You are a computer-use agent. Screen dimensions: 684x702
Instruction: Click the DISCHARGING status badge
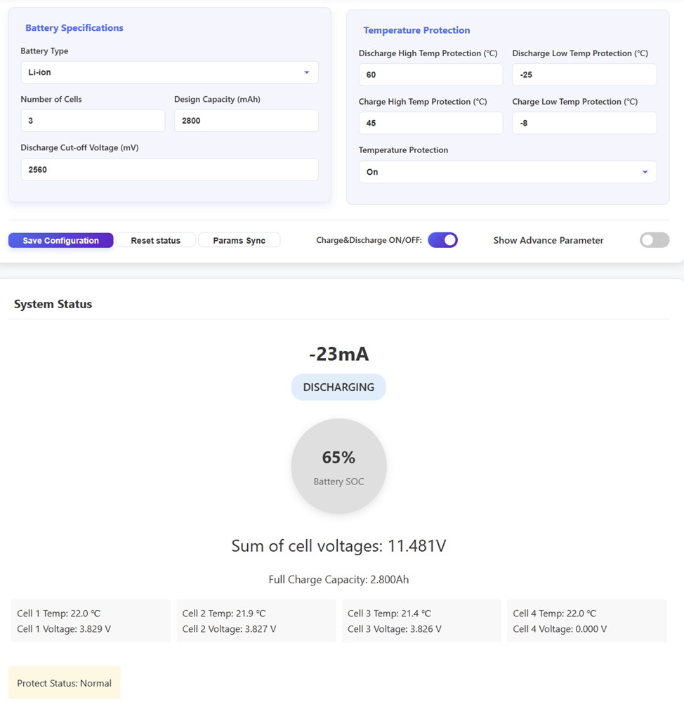tap(338, 388)
